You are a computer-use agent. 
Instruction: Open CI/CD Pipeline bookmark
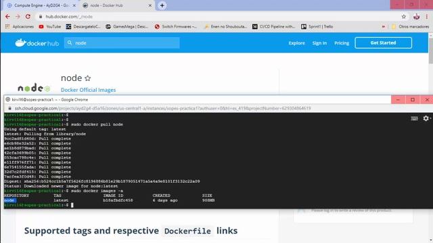click(273, 26)
